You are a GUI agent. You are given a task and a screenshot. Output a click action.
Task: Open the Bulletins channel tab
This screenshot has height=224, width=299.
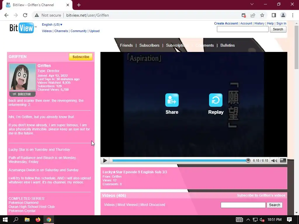tap(227, 45)
